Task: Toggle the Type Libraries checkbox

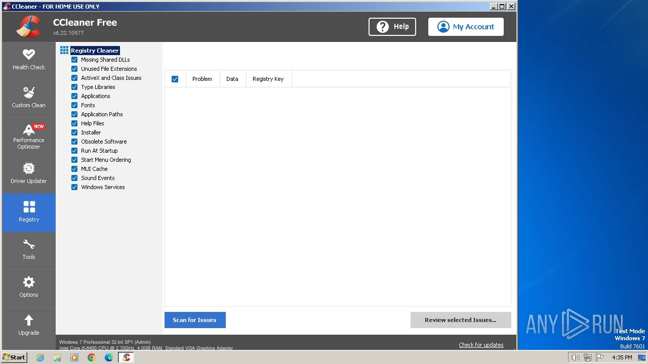Action: point(74,87)
